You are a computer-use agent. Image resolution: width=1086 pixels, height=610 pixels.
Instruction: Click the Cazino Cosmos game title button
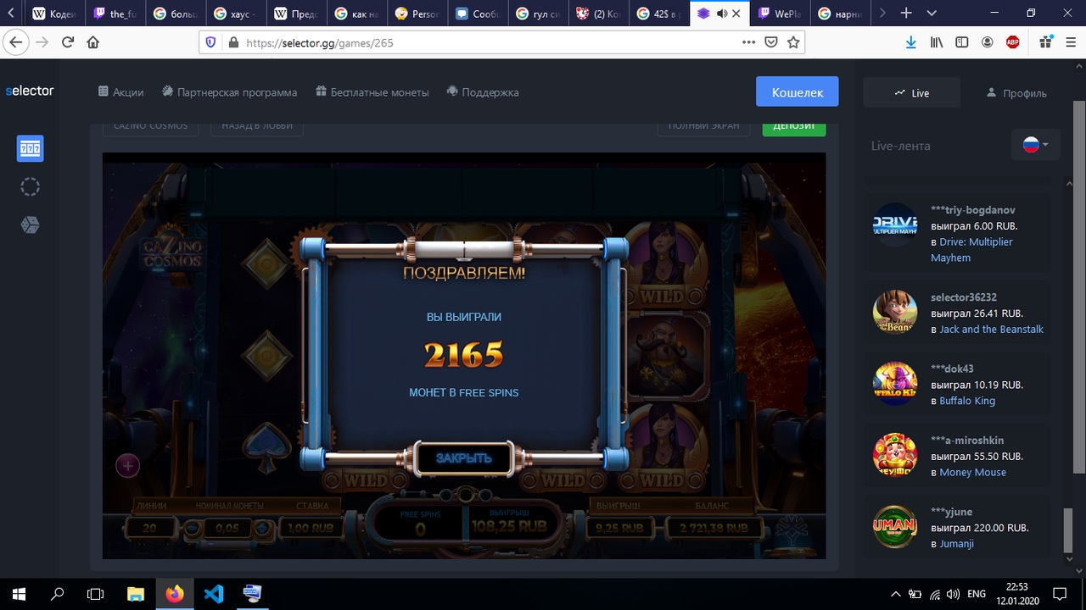[151, 125]
